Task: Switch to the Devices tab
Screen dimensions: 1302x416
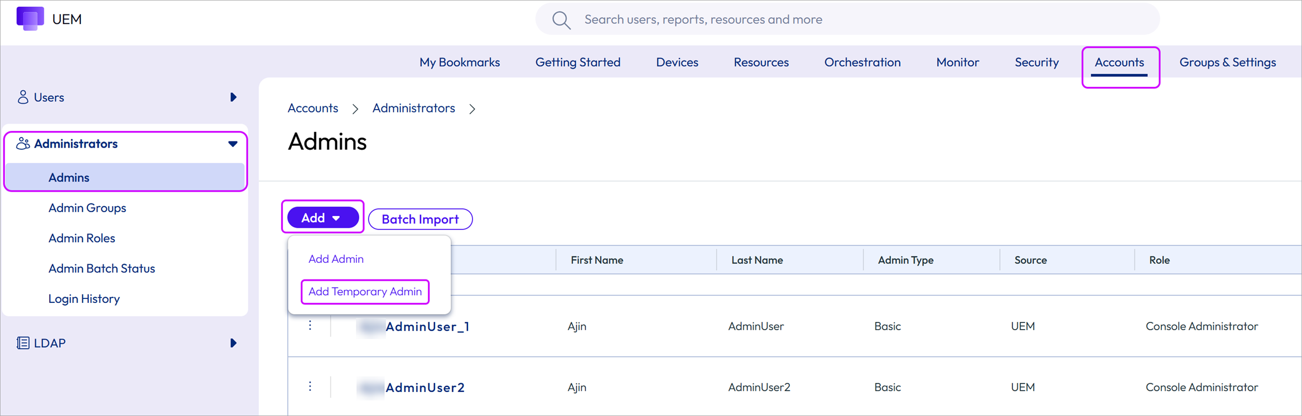Action: (677, 62)
